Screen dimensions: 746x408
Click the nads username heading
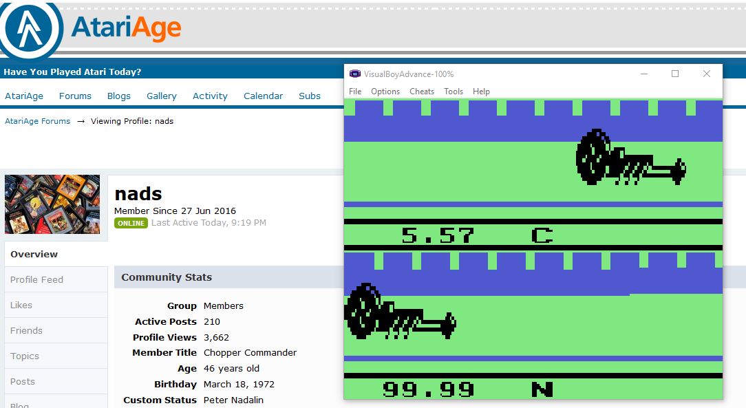tap(138, 194)
